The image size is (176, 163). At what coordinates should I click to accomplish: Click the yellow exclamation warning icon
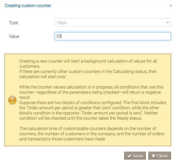tap(12, 100)
